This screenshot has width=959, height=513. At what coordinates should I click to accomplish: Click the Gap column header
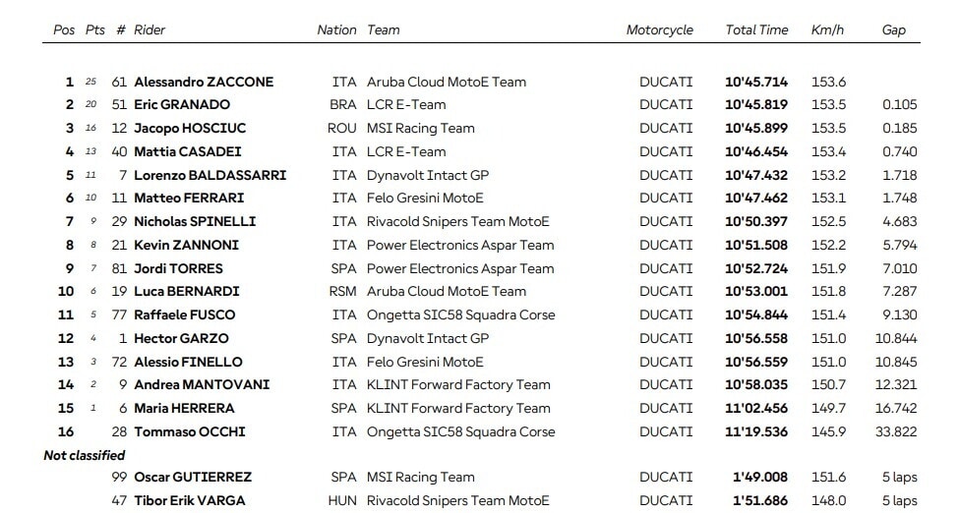tap(893, 29)
